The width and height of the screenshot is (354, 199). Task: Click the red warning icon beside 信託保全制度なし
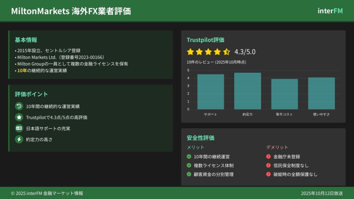[268, 165]
